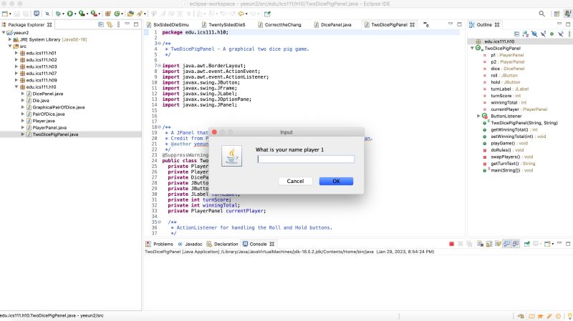Select GraphicalPairOfDice.java file

click(59, 107)
